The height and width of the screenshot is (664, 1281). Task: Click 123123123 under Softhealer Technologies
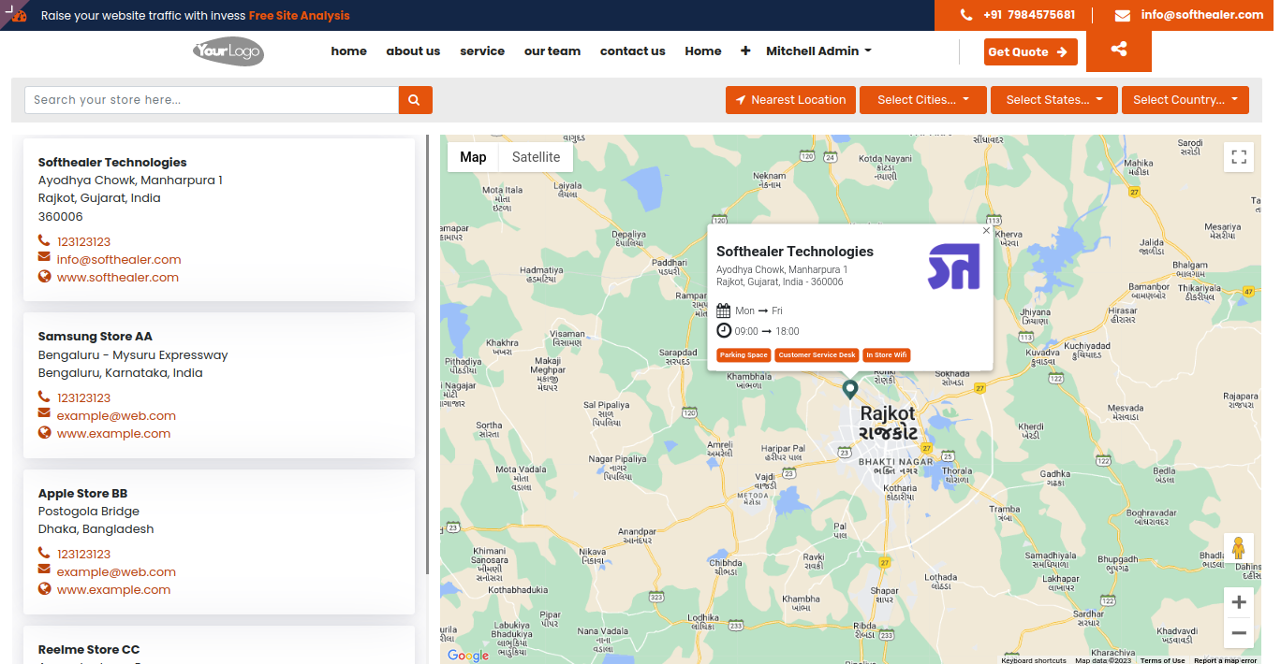point(83,242)
